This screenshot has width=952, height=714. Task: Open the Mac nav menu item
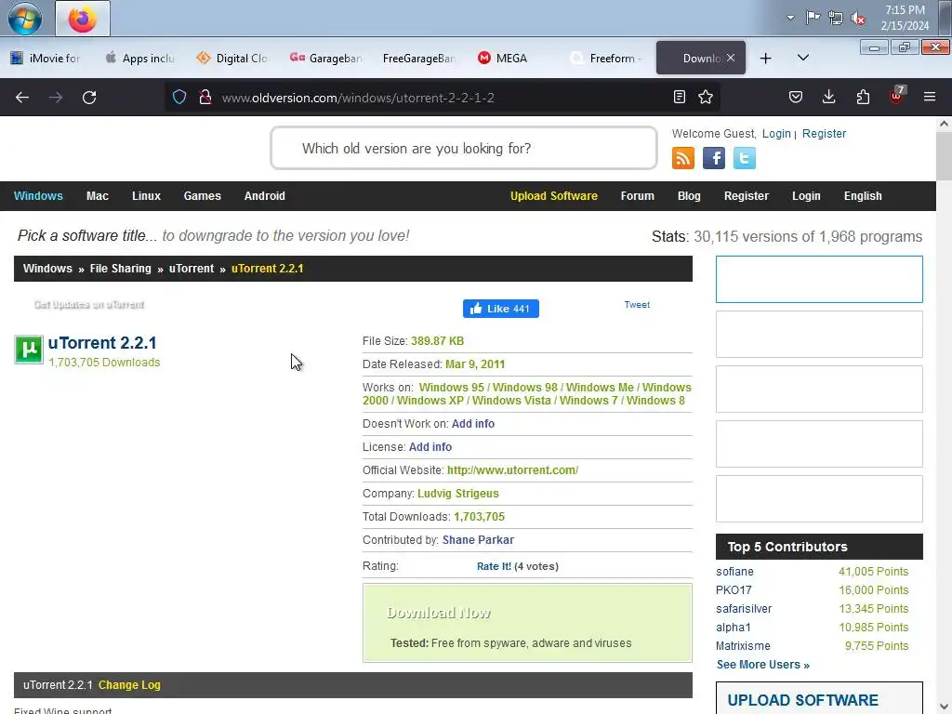[x=98, y=196]
